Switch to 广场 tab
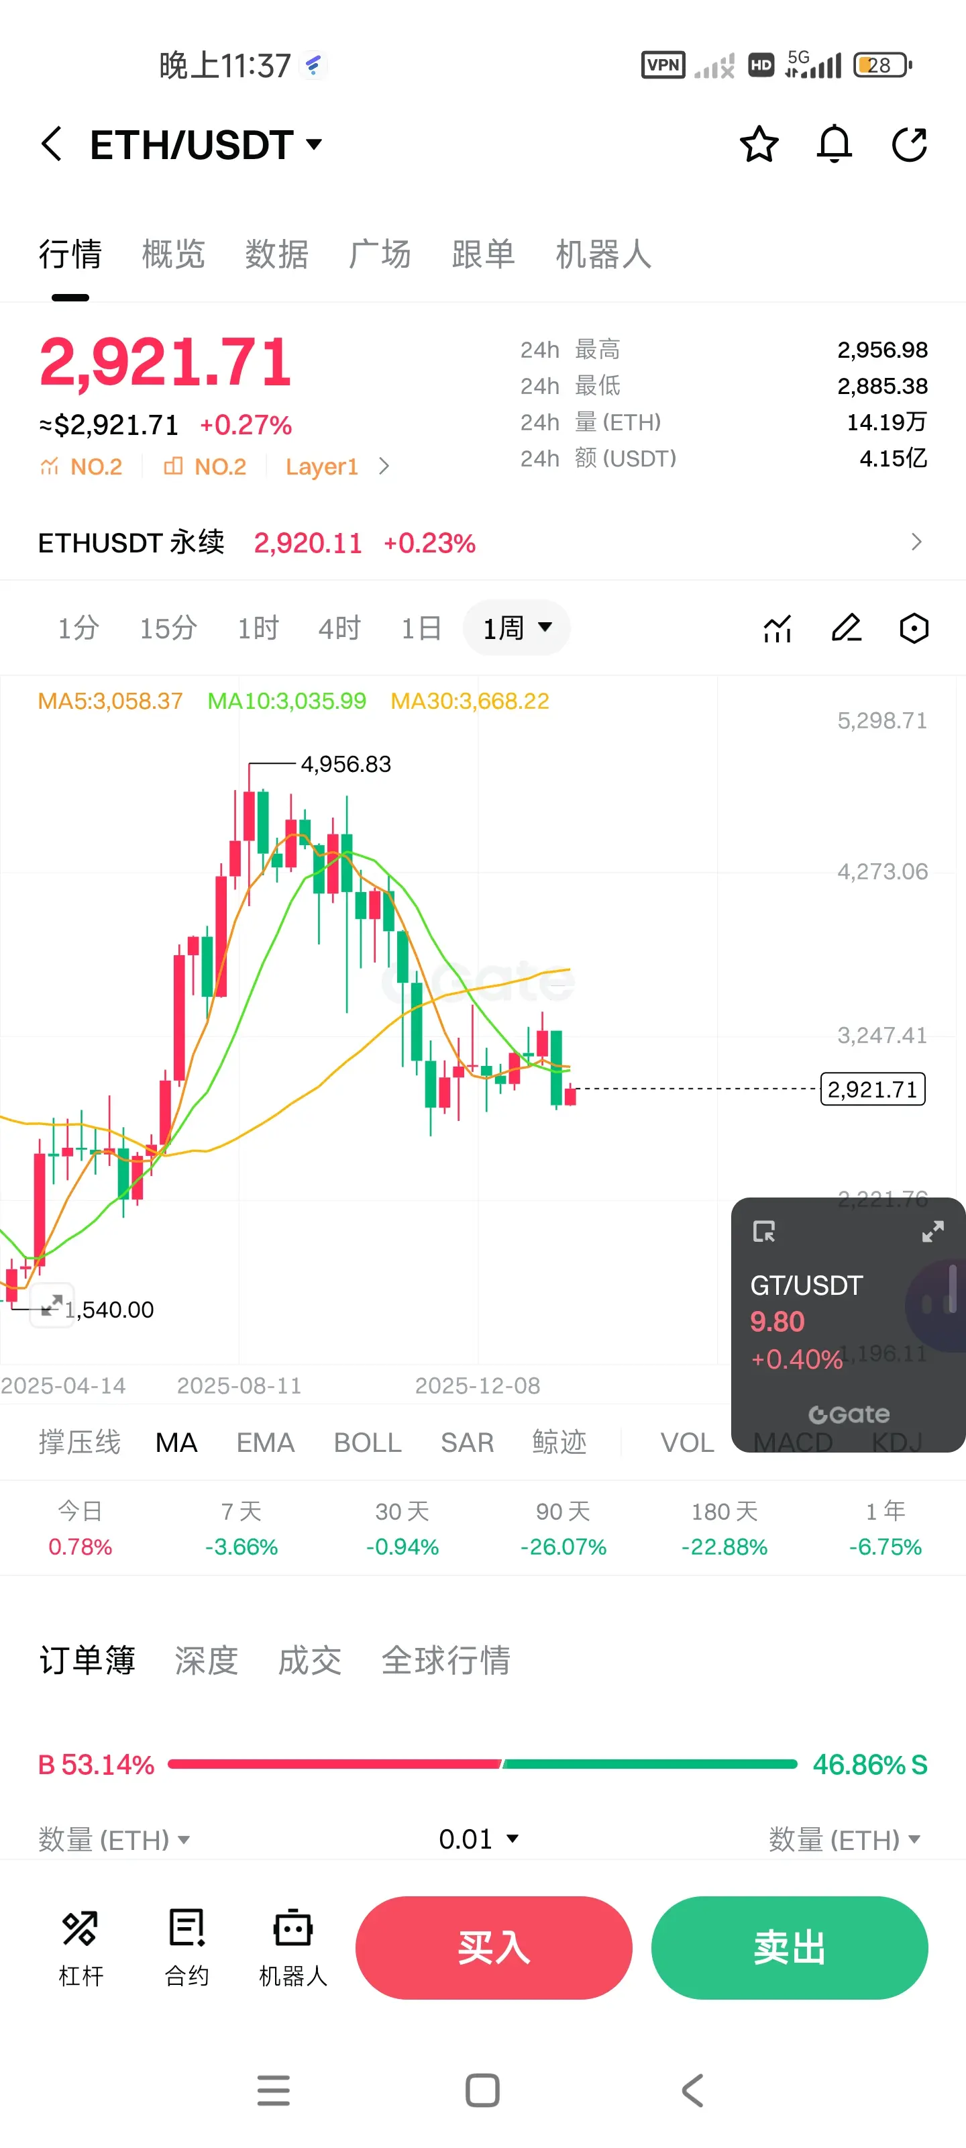 pos(380,254)
